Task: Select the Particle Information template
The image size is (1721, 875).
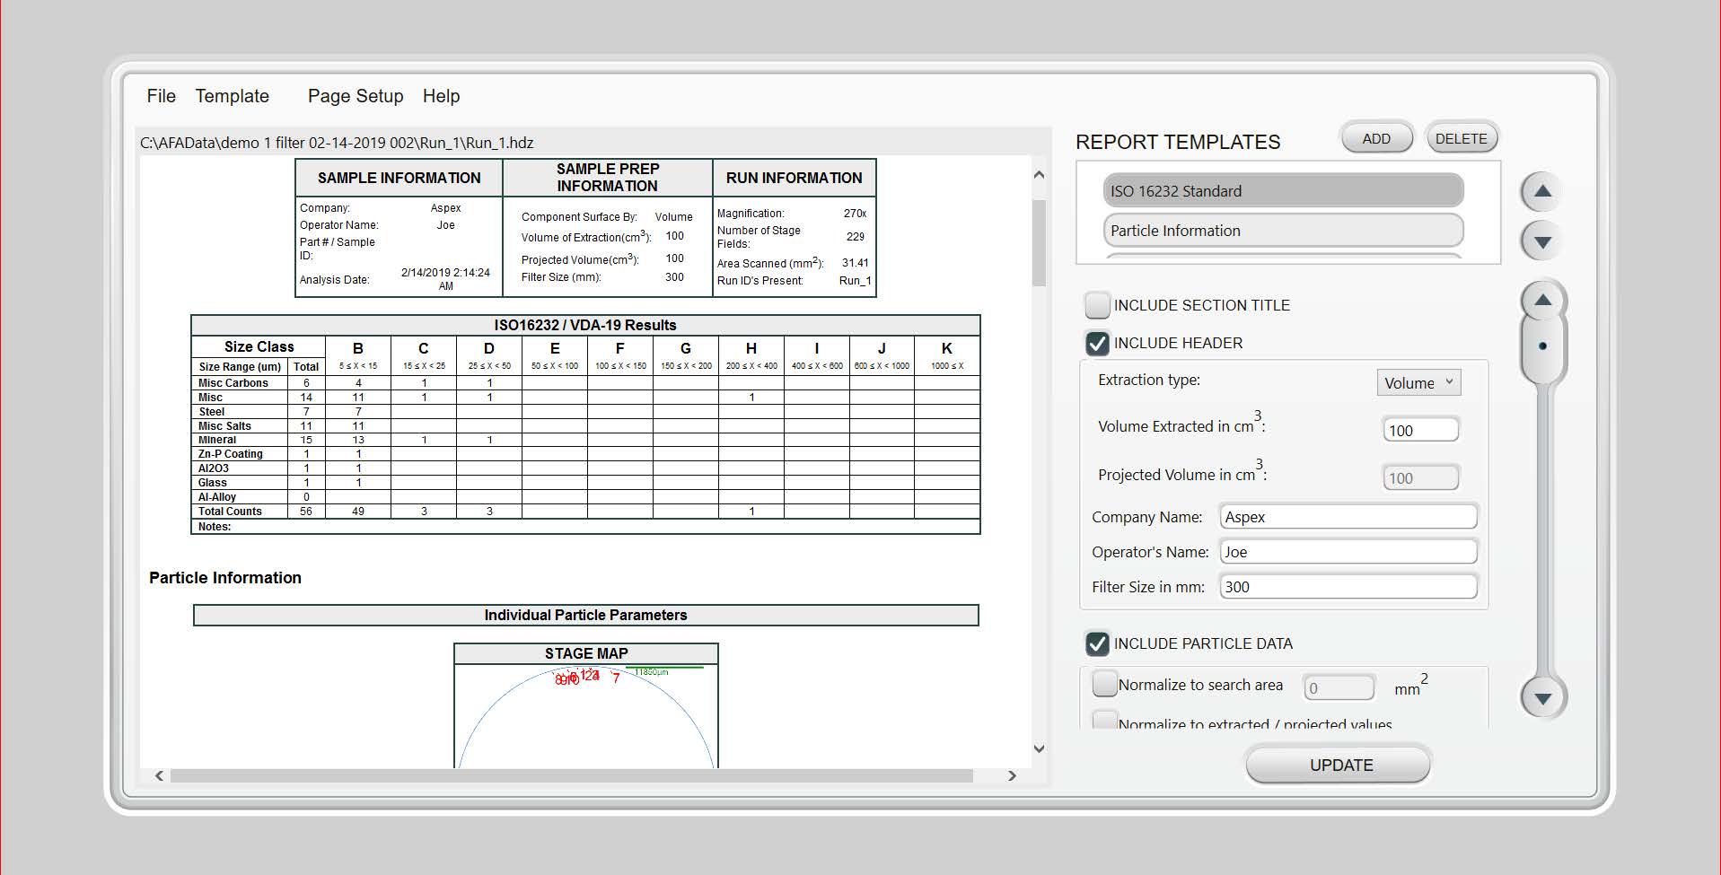Action: click(1282, 231)
